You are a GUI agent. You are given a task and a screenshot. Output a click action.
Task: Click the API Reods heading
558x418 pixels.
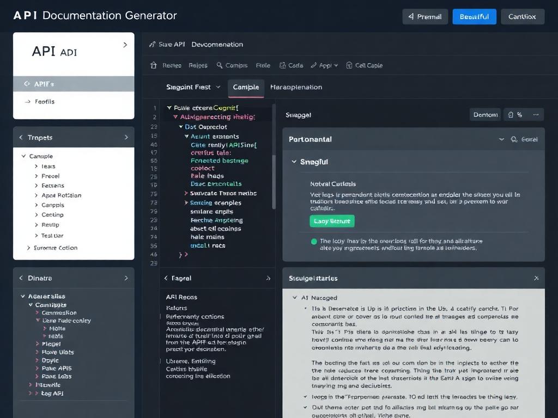coord(181,297)
